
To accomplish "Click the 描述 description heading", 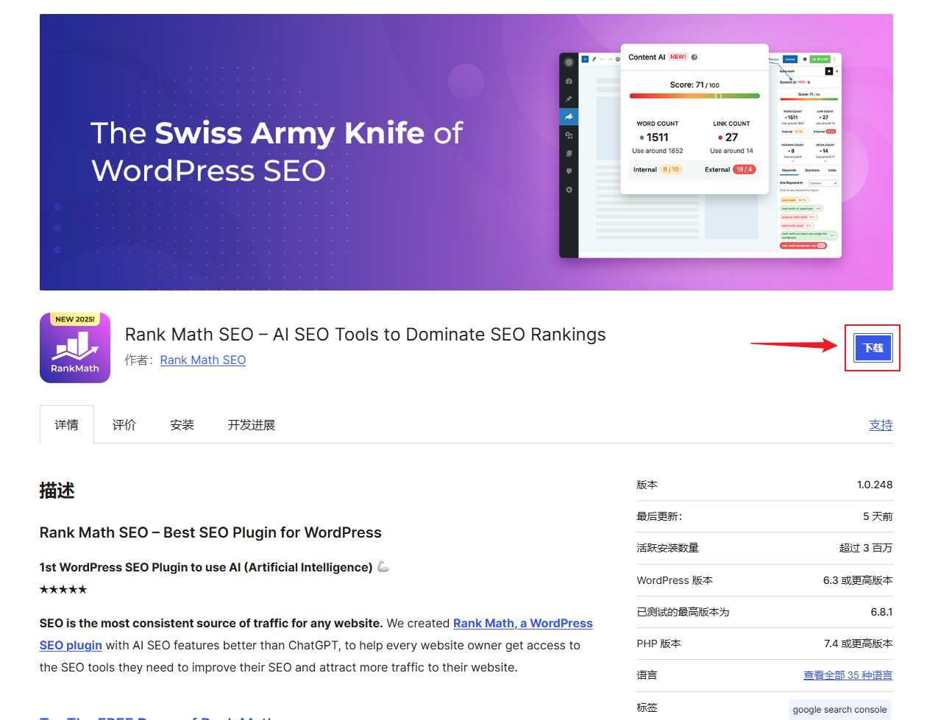I will click(x=57, y=491).
